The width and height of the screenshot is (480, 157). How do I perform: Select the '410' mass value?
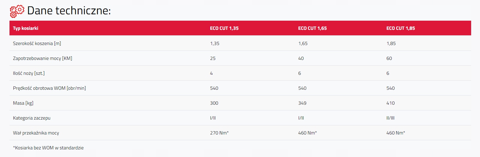[390, 103]
